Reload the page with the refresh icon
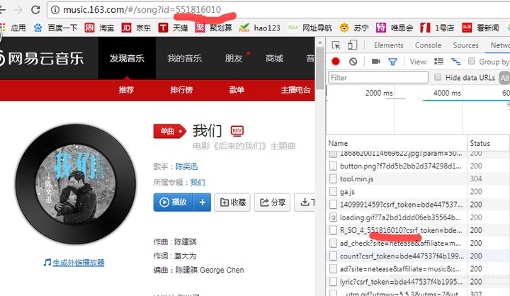The width and height of the screenshot is (510, 296). (35, 10)
